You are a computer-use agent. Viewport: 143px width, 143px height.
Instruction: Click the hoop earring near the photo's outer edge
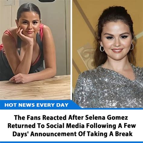[x=132, y=46]
